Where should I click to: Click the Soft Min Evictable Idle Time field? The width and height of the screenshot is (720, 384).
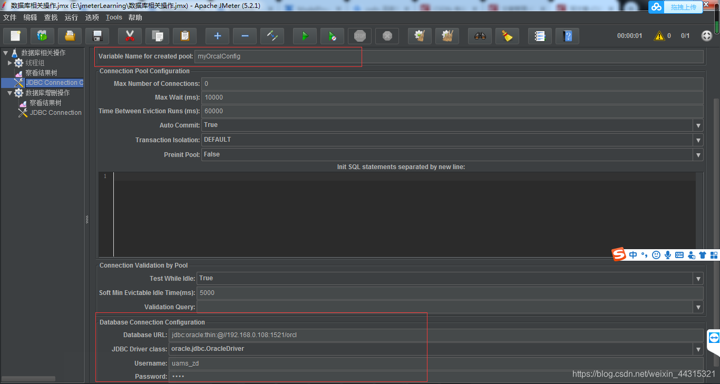[x=450, y=293]
